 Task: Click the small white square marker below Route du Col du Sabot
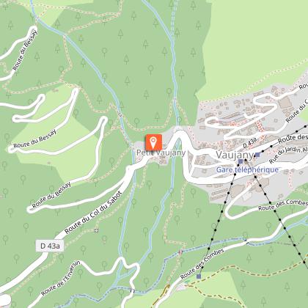(x=97, y=230)
